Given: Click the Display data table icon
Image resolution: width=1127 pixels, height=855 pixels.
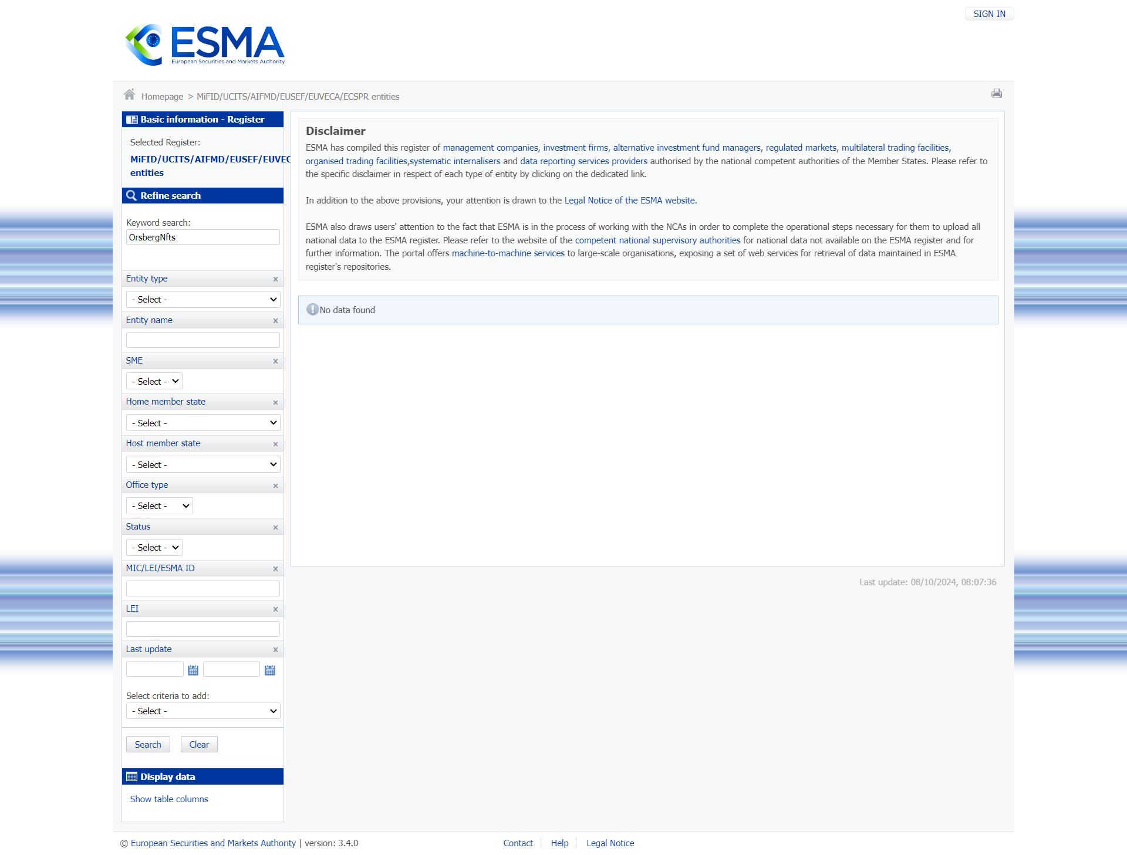Looking at the screenshot, I should [x=132, y=777].
